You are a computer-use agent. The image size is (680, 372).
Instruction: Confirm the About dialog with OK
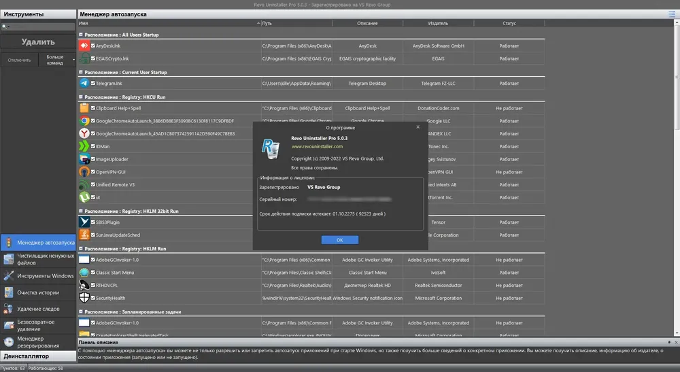tap(339, 240)
